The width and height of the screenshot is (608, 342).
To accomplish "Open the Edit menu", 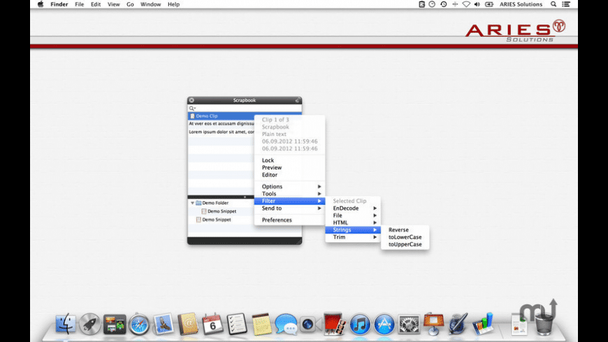I will 95,4.
